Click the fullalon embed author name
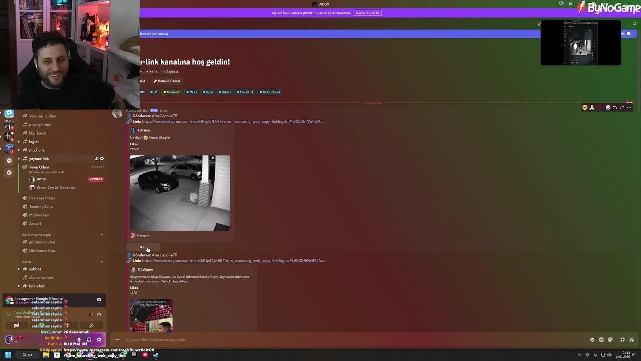 (x=144, y=130)
